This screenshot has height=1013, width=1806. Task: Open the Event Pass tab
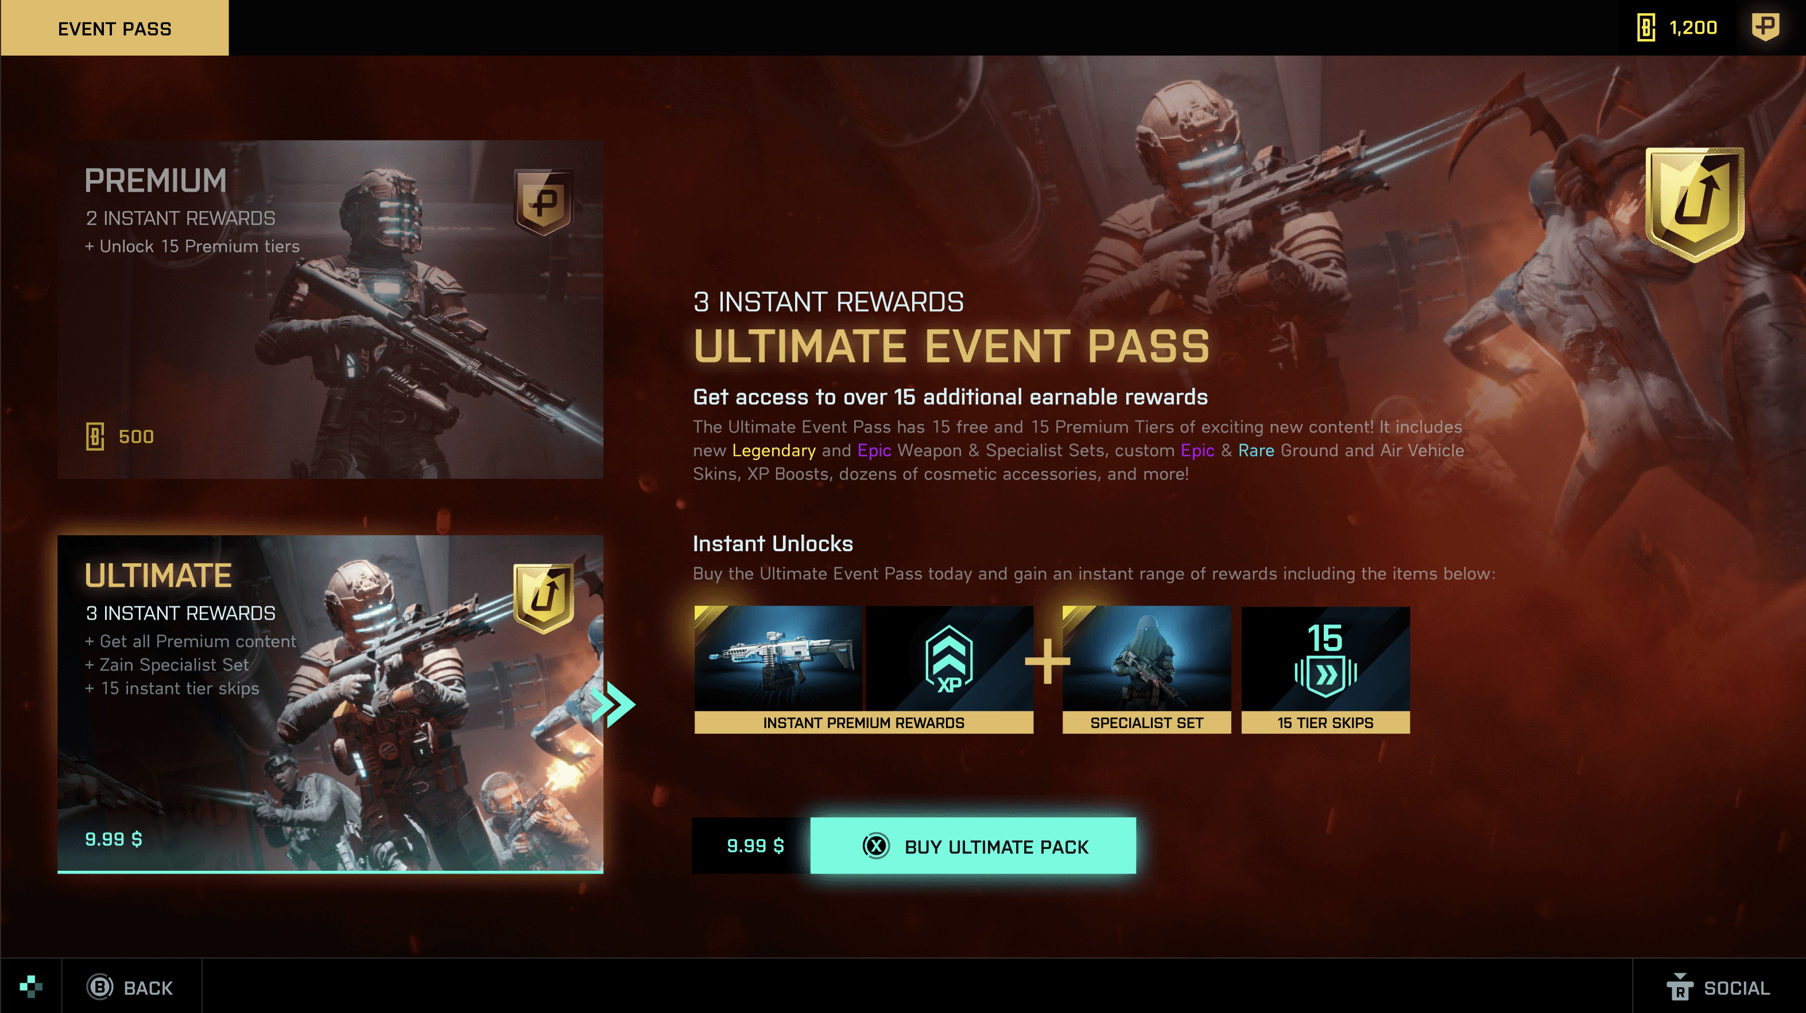(x=114, y=28)
